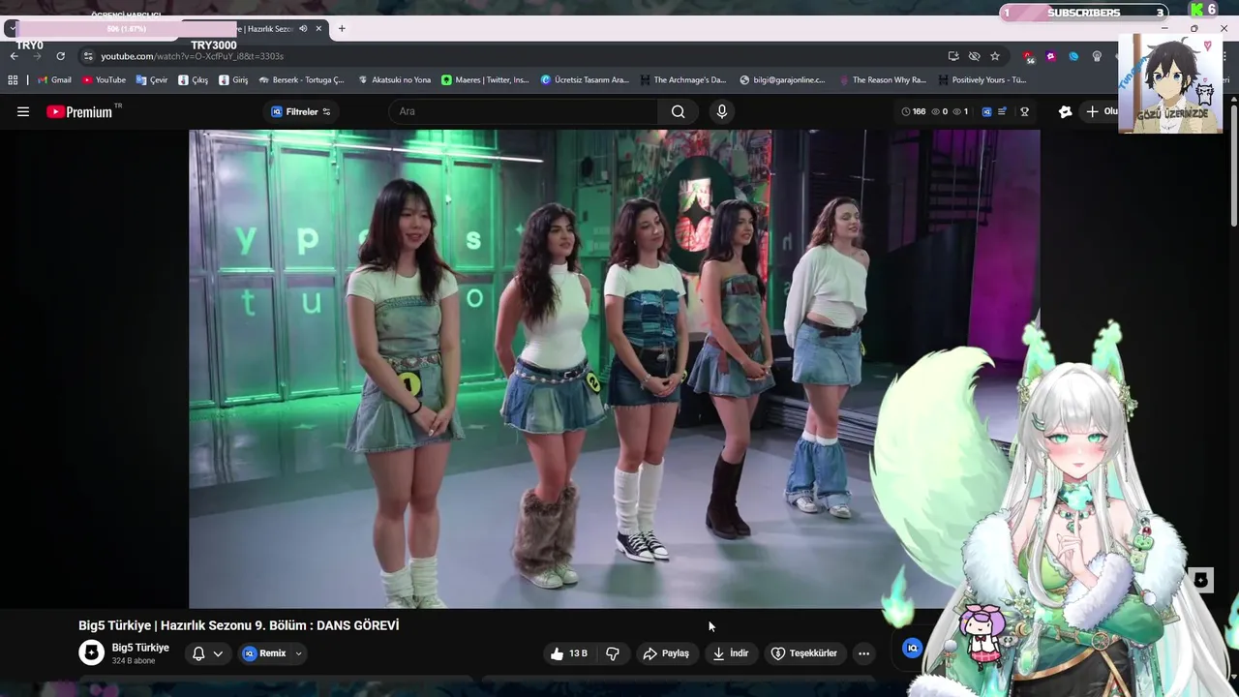The image size is (1239, 697).
Task: Go forward with the browser forward arrow
Action: pyautogui.click(x=37, y=56)
